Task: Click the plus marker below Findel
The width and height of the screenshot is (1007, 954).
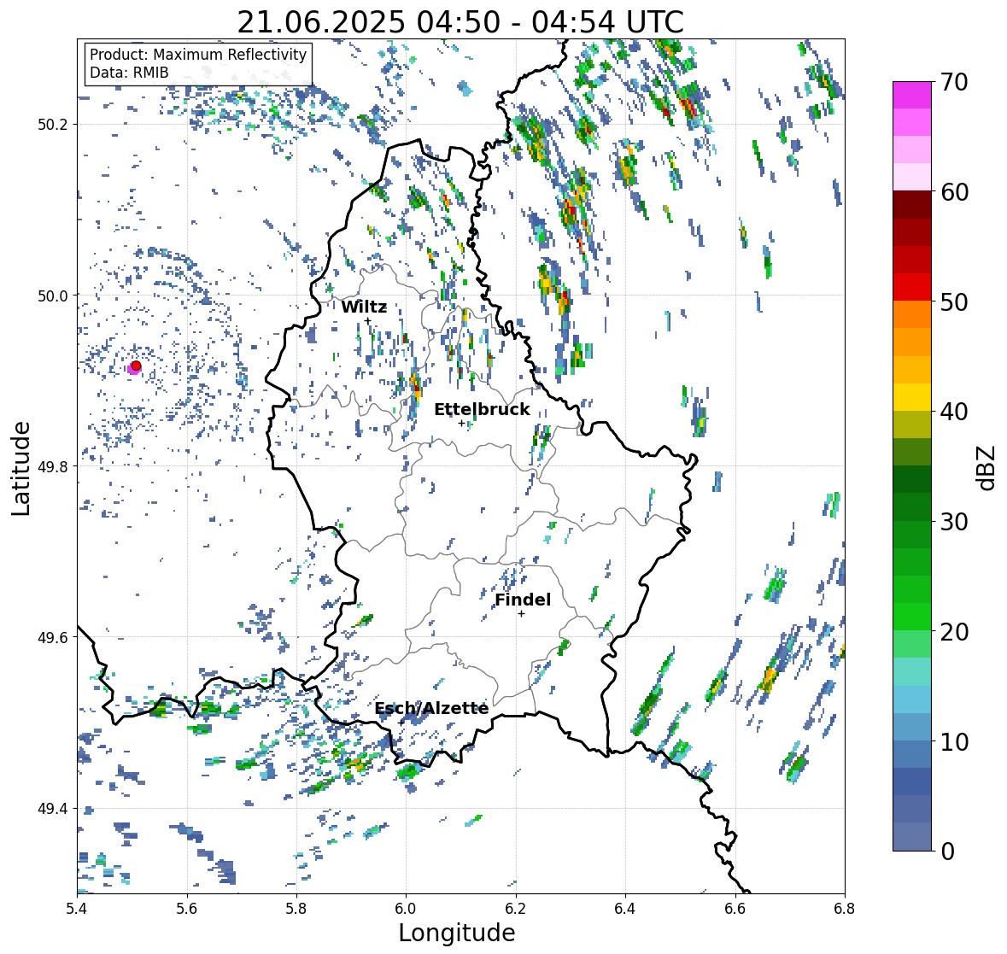Action: pos(522,614)
